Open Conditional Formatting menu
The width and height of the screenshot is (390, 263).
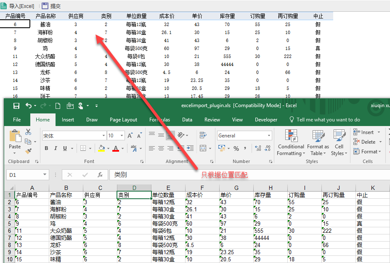coord(291,142)
